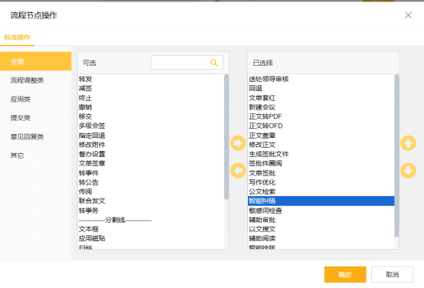Select 应用磁贴 in the available list
Viewport: 424px width, 288px height.
[151, 238]
